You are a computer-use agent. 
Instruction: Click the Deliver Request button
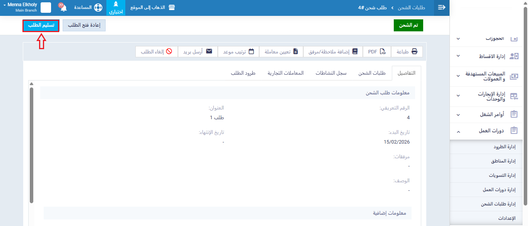click(x=41, y=26)
